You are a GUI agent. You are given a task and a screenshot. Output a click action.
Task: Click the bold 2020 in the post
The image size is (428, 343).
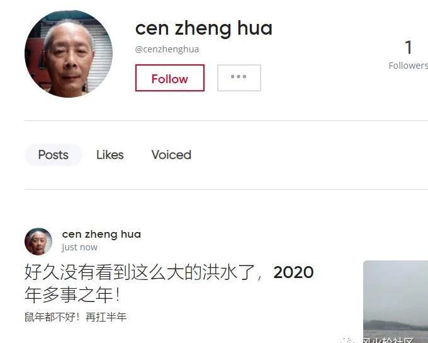(x=293, y=272)
